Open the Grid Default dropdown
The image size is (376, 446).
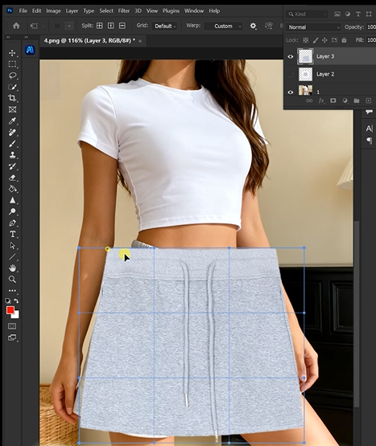(165, 27)
